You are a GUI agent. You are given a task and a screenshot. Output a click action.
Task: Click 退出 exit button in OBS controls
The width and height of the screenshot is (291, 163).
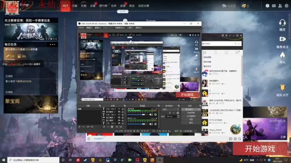[191, 123]
